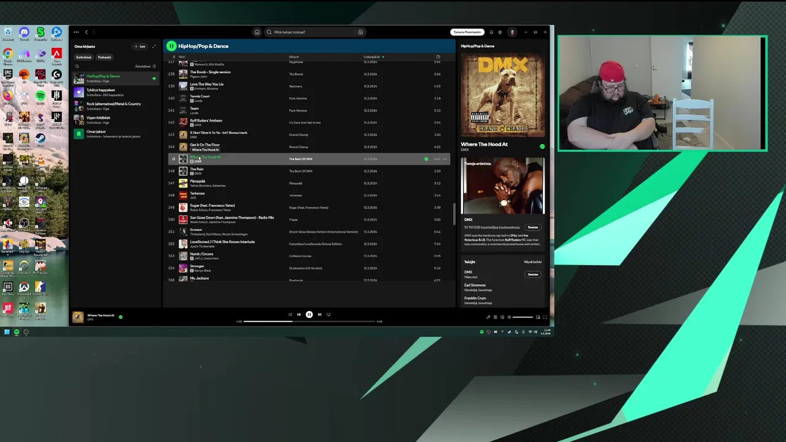Open album link 'It's Dark And Hell Is Hot'
The image size is (786, 442).
click(305, 123)
